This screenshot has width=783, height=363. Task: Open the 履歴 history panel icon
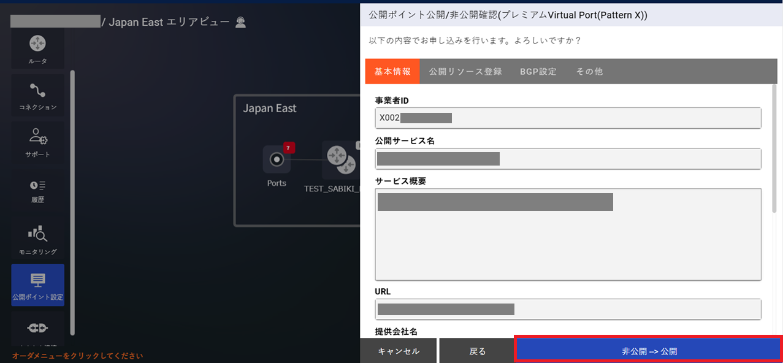[x=37, y=190]
